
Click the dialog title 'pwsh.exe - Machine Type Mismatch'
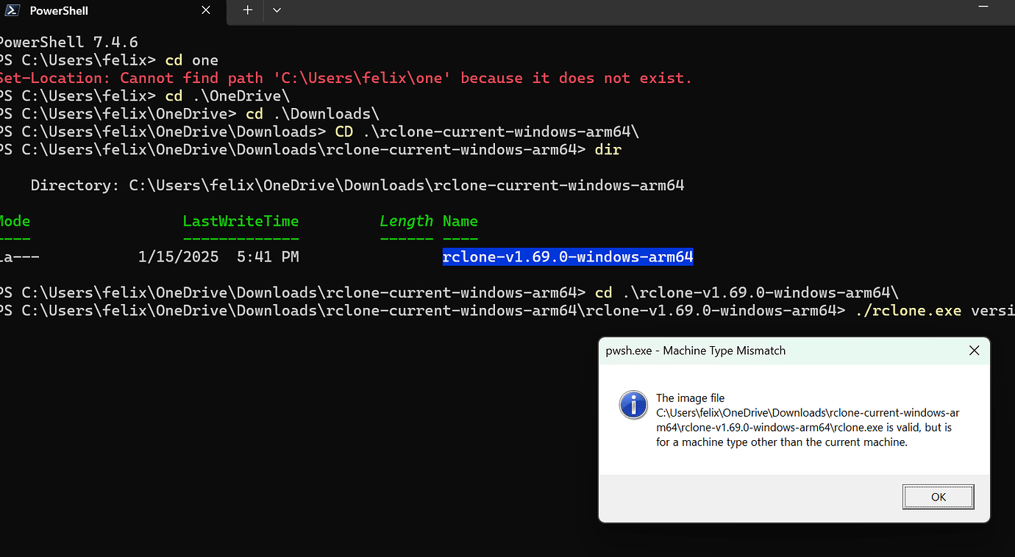pyautogui.click(x=696, y=351)
